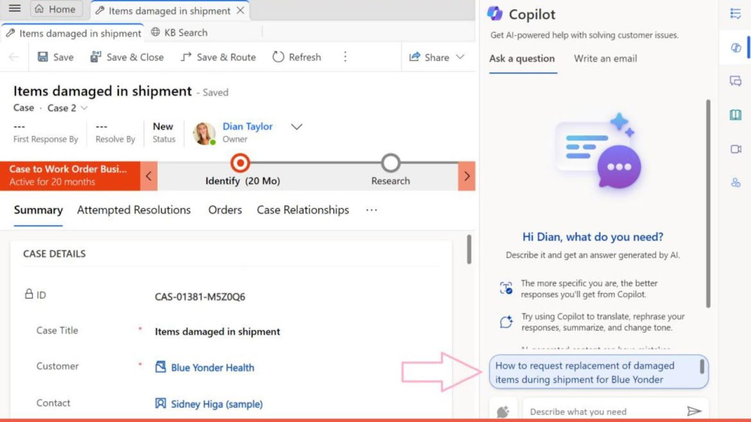Open the hamburger site map menu

[x=15, y=9]
